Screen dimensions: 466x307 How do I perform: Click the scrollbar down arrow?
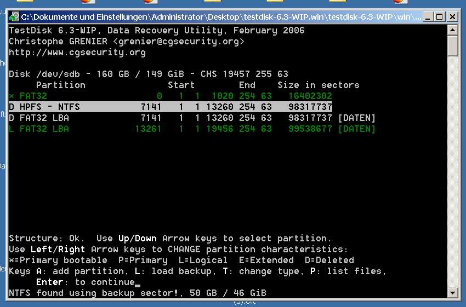click(453, 293)
